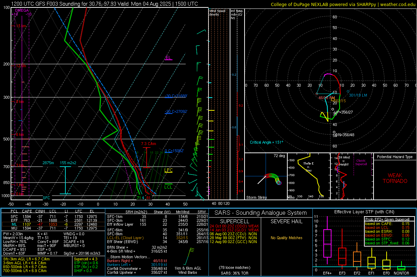Click the 'SR Wind v. Height' inset label
This screenshot has height=277, width=417.
(x=344, y=161)
